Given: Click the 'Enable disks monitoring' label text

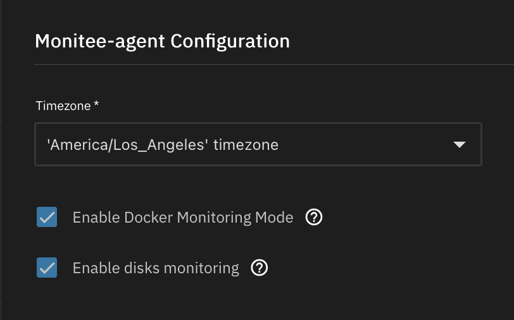Looking at the screenshot, I should pos(156,268).
